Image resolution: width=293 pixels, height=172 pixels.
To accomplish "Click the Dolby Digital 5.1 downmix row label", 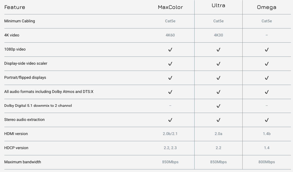I will pyautogui.click(x=38, y=106).
